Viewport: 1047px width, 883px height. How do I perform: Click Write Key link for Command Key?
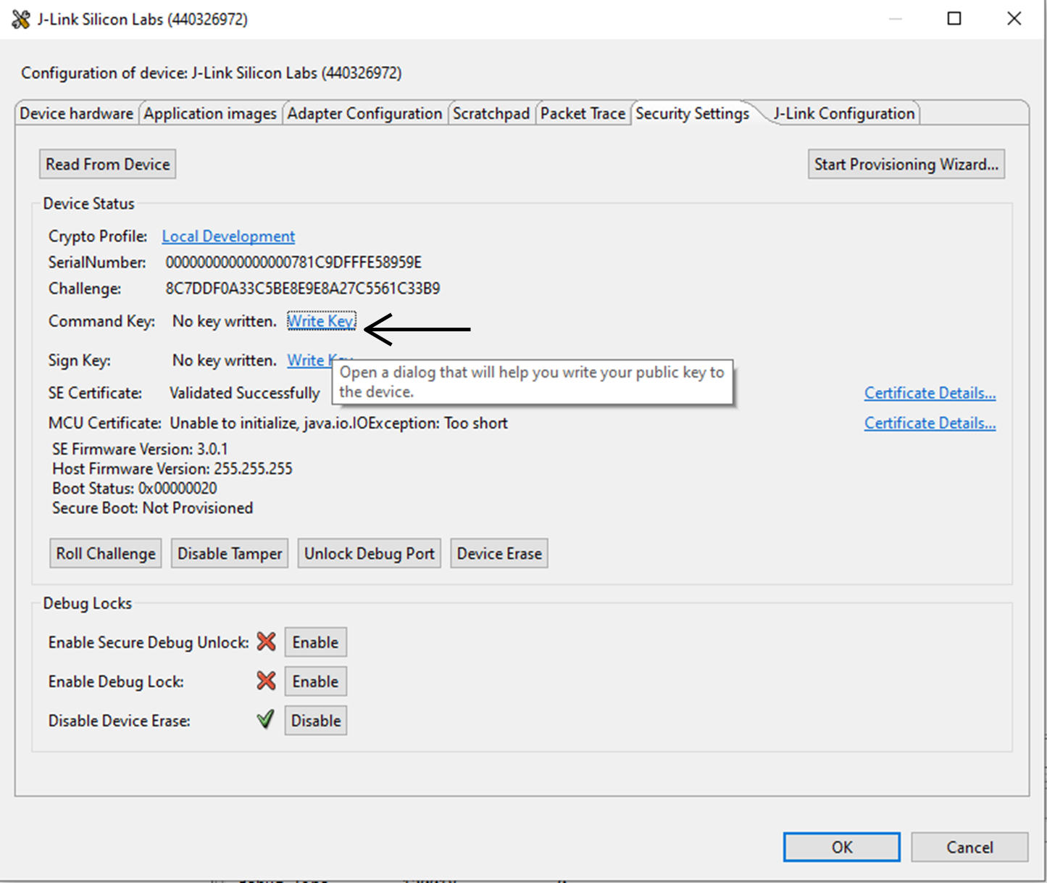(321, 321)
